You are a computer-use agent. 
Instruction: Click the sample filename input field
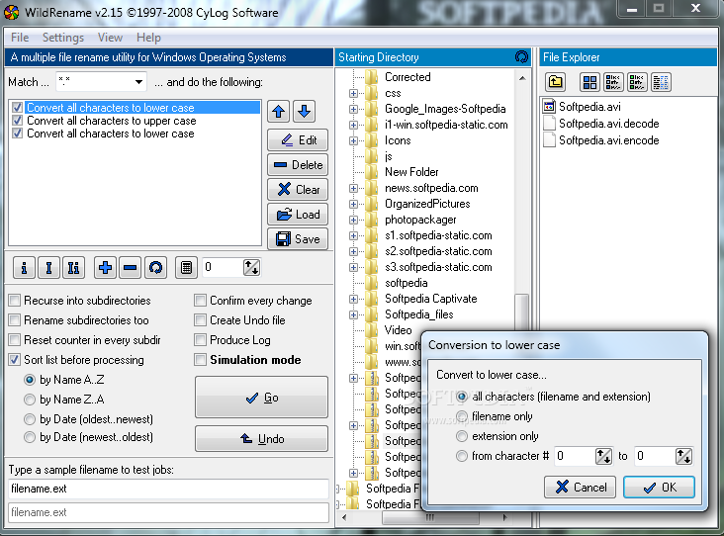[168, 489]
